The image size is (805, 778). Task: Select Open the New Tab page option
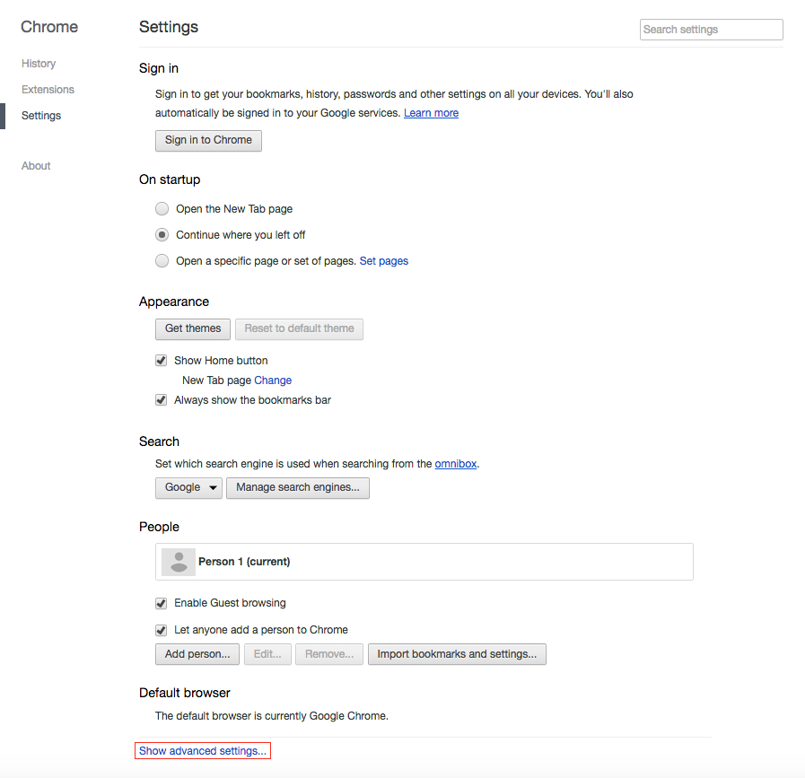pyautogui.click(x=162, y=209)
